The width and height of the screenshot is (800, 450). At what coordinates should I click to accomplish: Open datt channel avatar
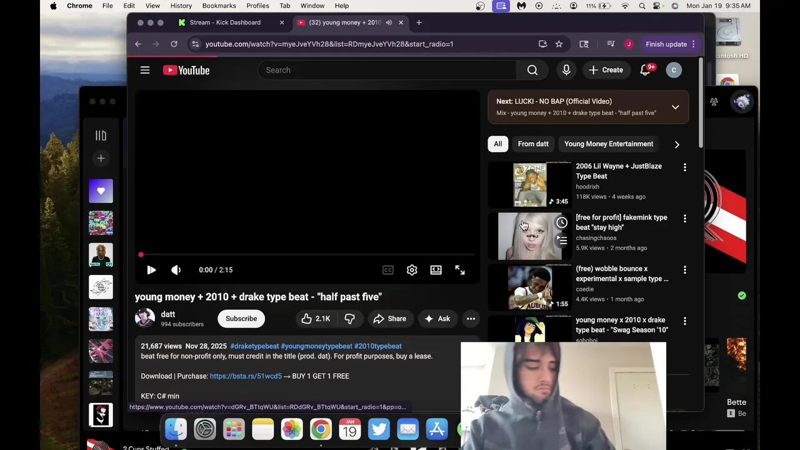click(x=145, y=318)
